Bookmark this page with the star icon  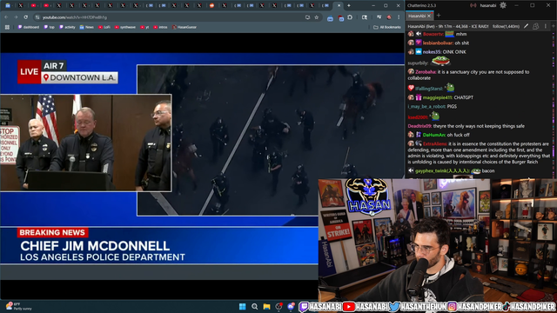pyautogui.click(x=316, y=17)
